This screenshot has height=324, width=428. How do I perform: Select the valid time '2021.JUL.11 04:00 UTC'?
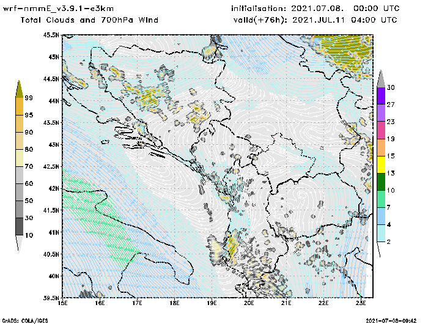(x=345, y=20)
